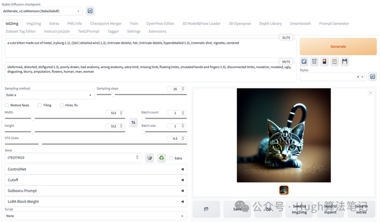Open the Settings tab

coord(134,31)
